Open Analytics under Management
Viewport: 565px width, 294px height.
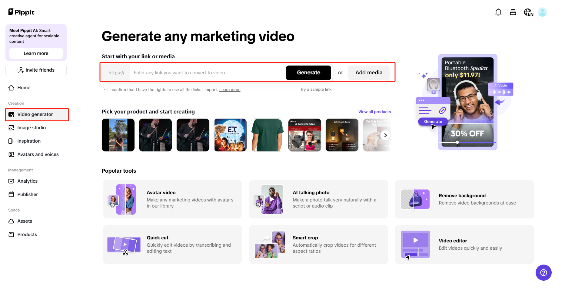tap(27, 181)
